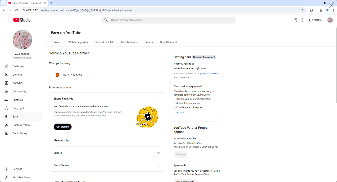Click the Create button
The width and height of the screenshot is (337, 182).
click(x=316, y=20)
